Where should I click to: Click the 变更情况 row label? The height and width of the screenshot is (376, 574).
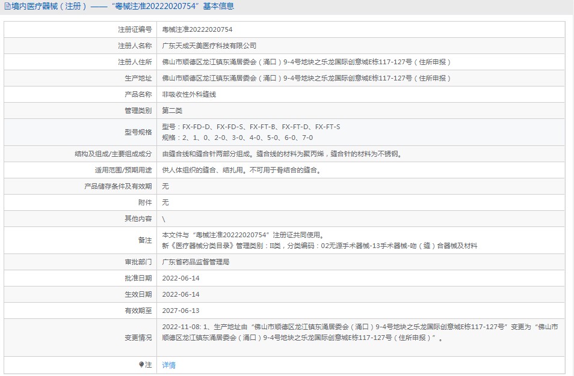pyautogui.click(x=138, y=338)
